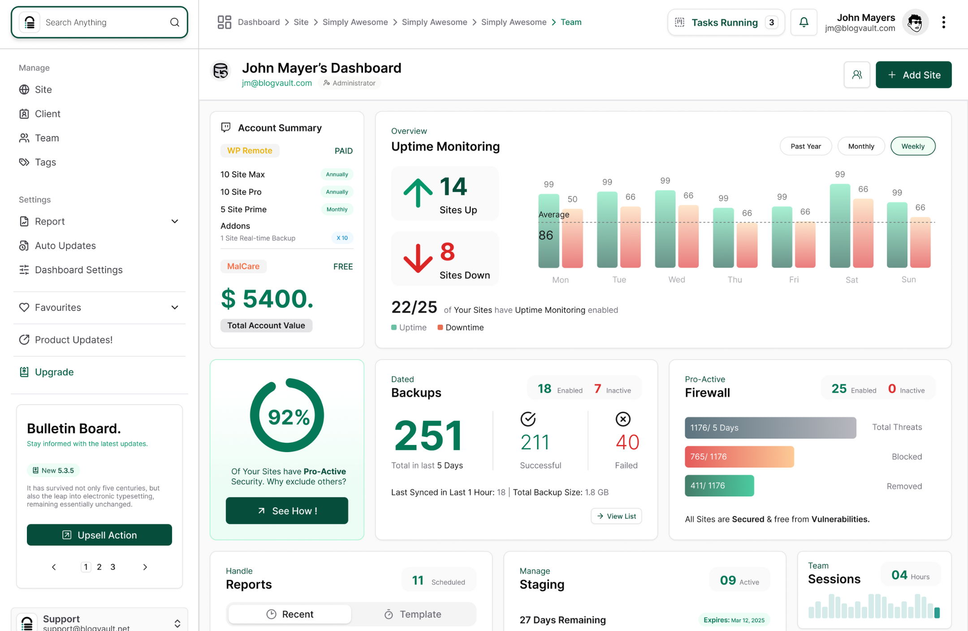This screenshot has width=968, height=631.
Task: Open Team in the sidebar menu
Action: 47,138
